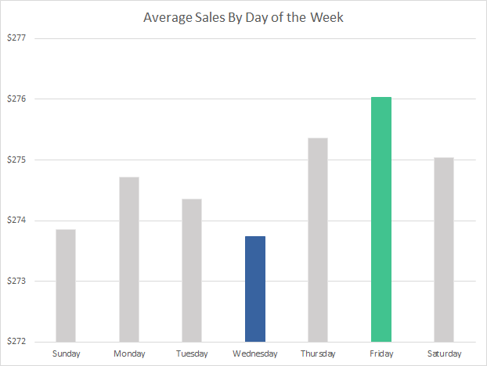Screen dimensions: 487x366
Task: Select the Thursday axis label
Action: 318,353
